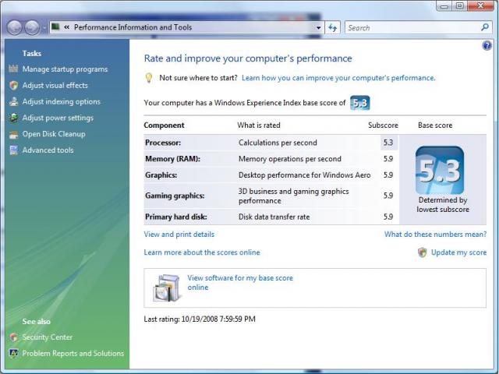Click the software boxes icon
499x374 pixels.
(x=168, y=288)
